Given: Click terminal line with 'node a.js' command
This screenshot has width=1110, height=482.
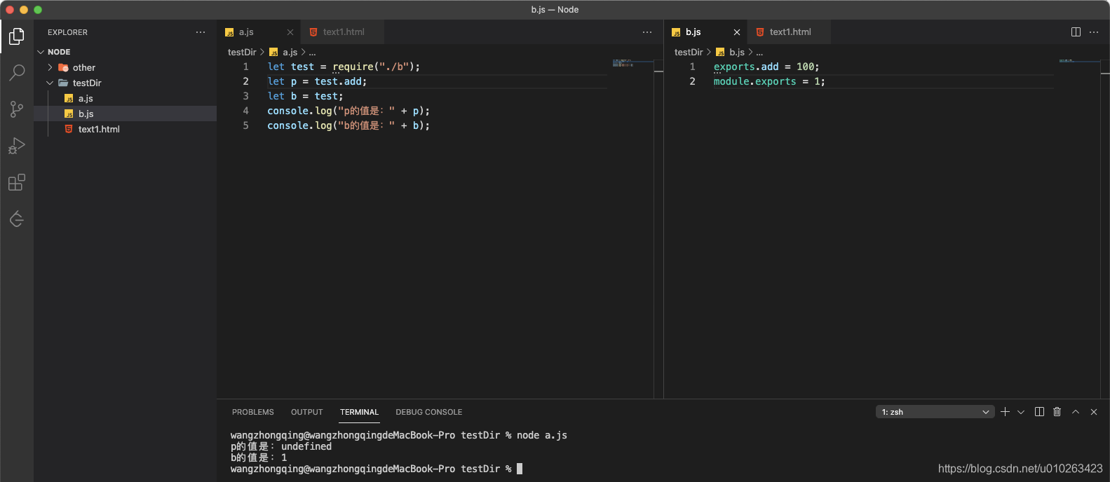Looking at the screenshot, I should 399,435.
